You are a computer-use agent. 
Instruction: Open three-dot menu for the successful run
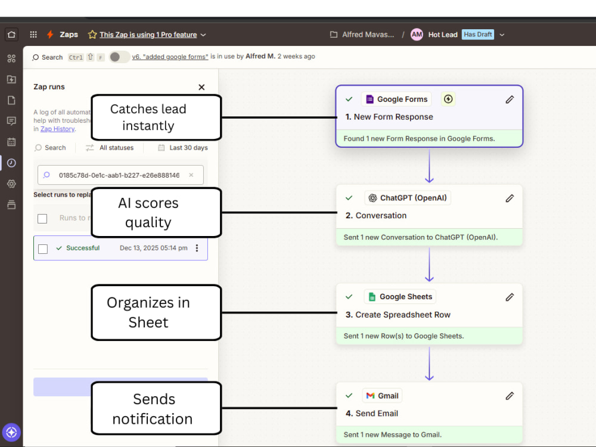[x=197, y=248]
